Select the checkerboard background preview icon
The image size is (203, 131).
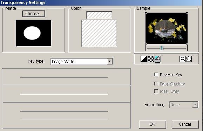coord(151,59)
